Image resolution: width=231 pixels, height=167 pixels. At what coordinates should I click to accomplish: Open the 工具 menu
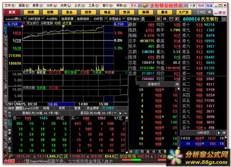(94, 5)
